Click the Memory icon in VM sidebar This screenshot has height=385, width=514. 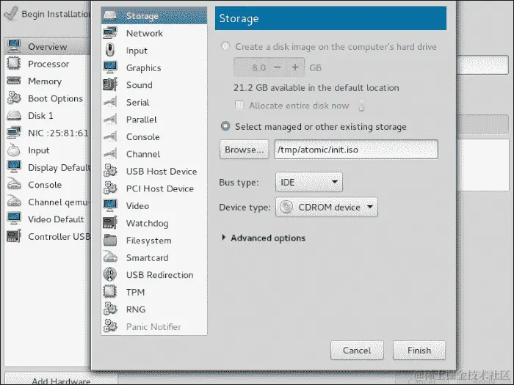14,81
